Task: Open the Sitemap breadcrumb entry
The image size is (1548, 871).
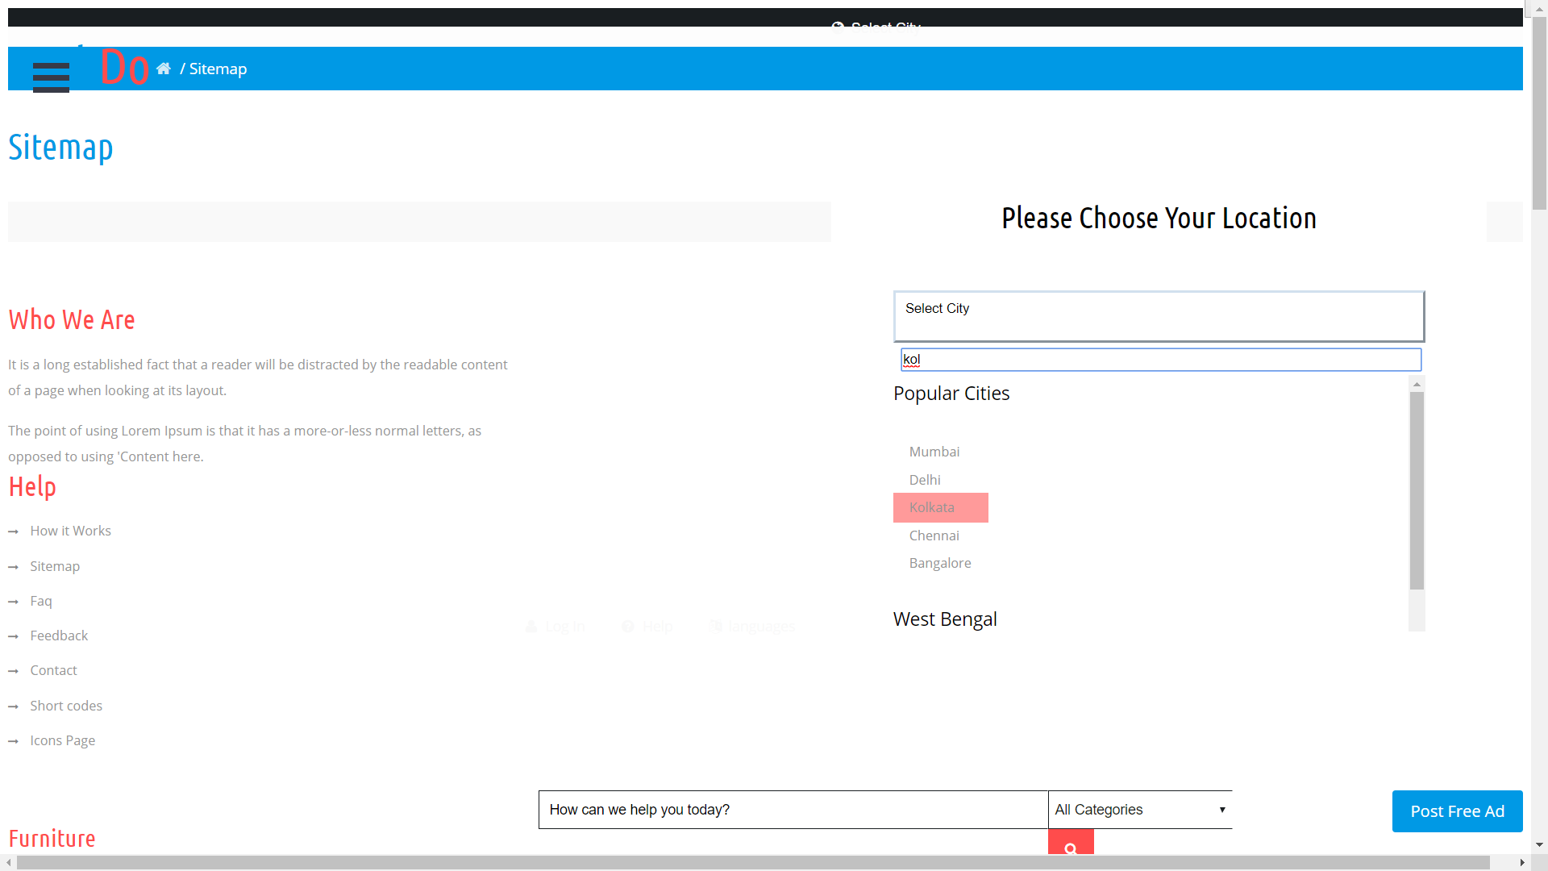Action: coord(218,68)
